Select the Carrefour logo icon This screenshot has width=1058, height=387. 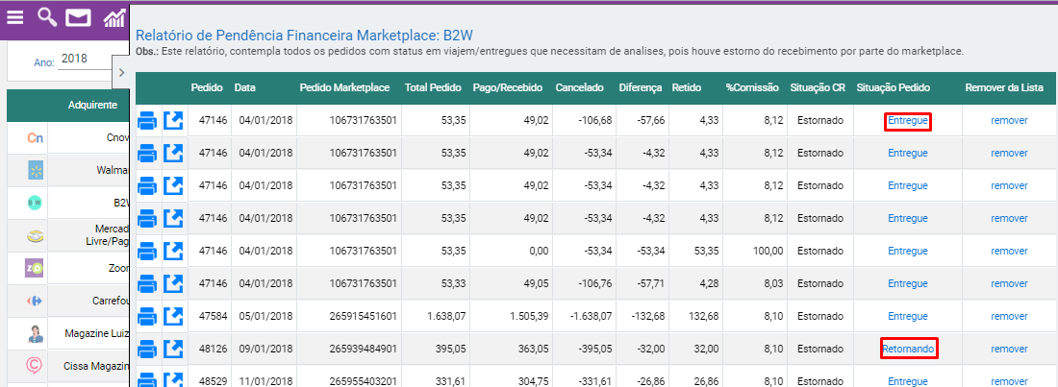point(35,301)
